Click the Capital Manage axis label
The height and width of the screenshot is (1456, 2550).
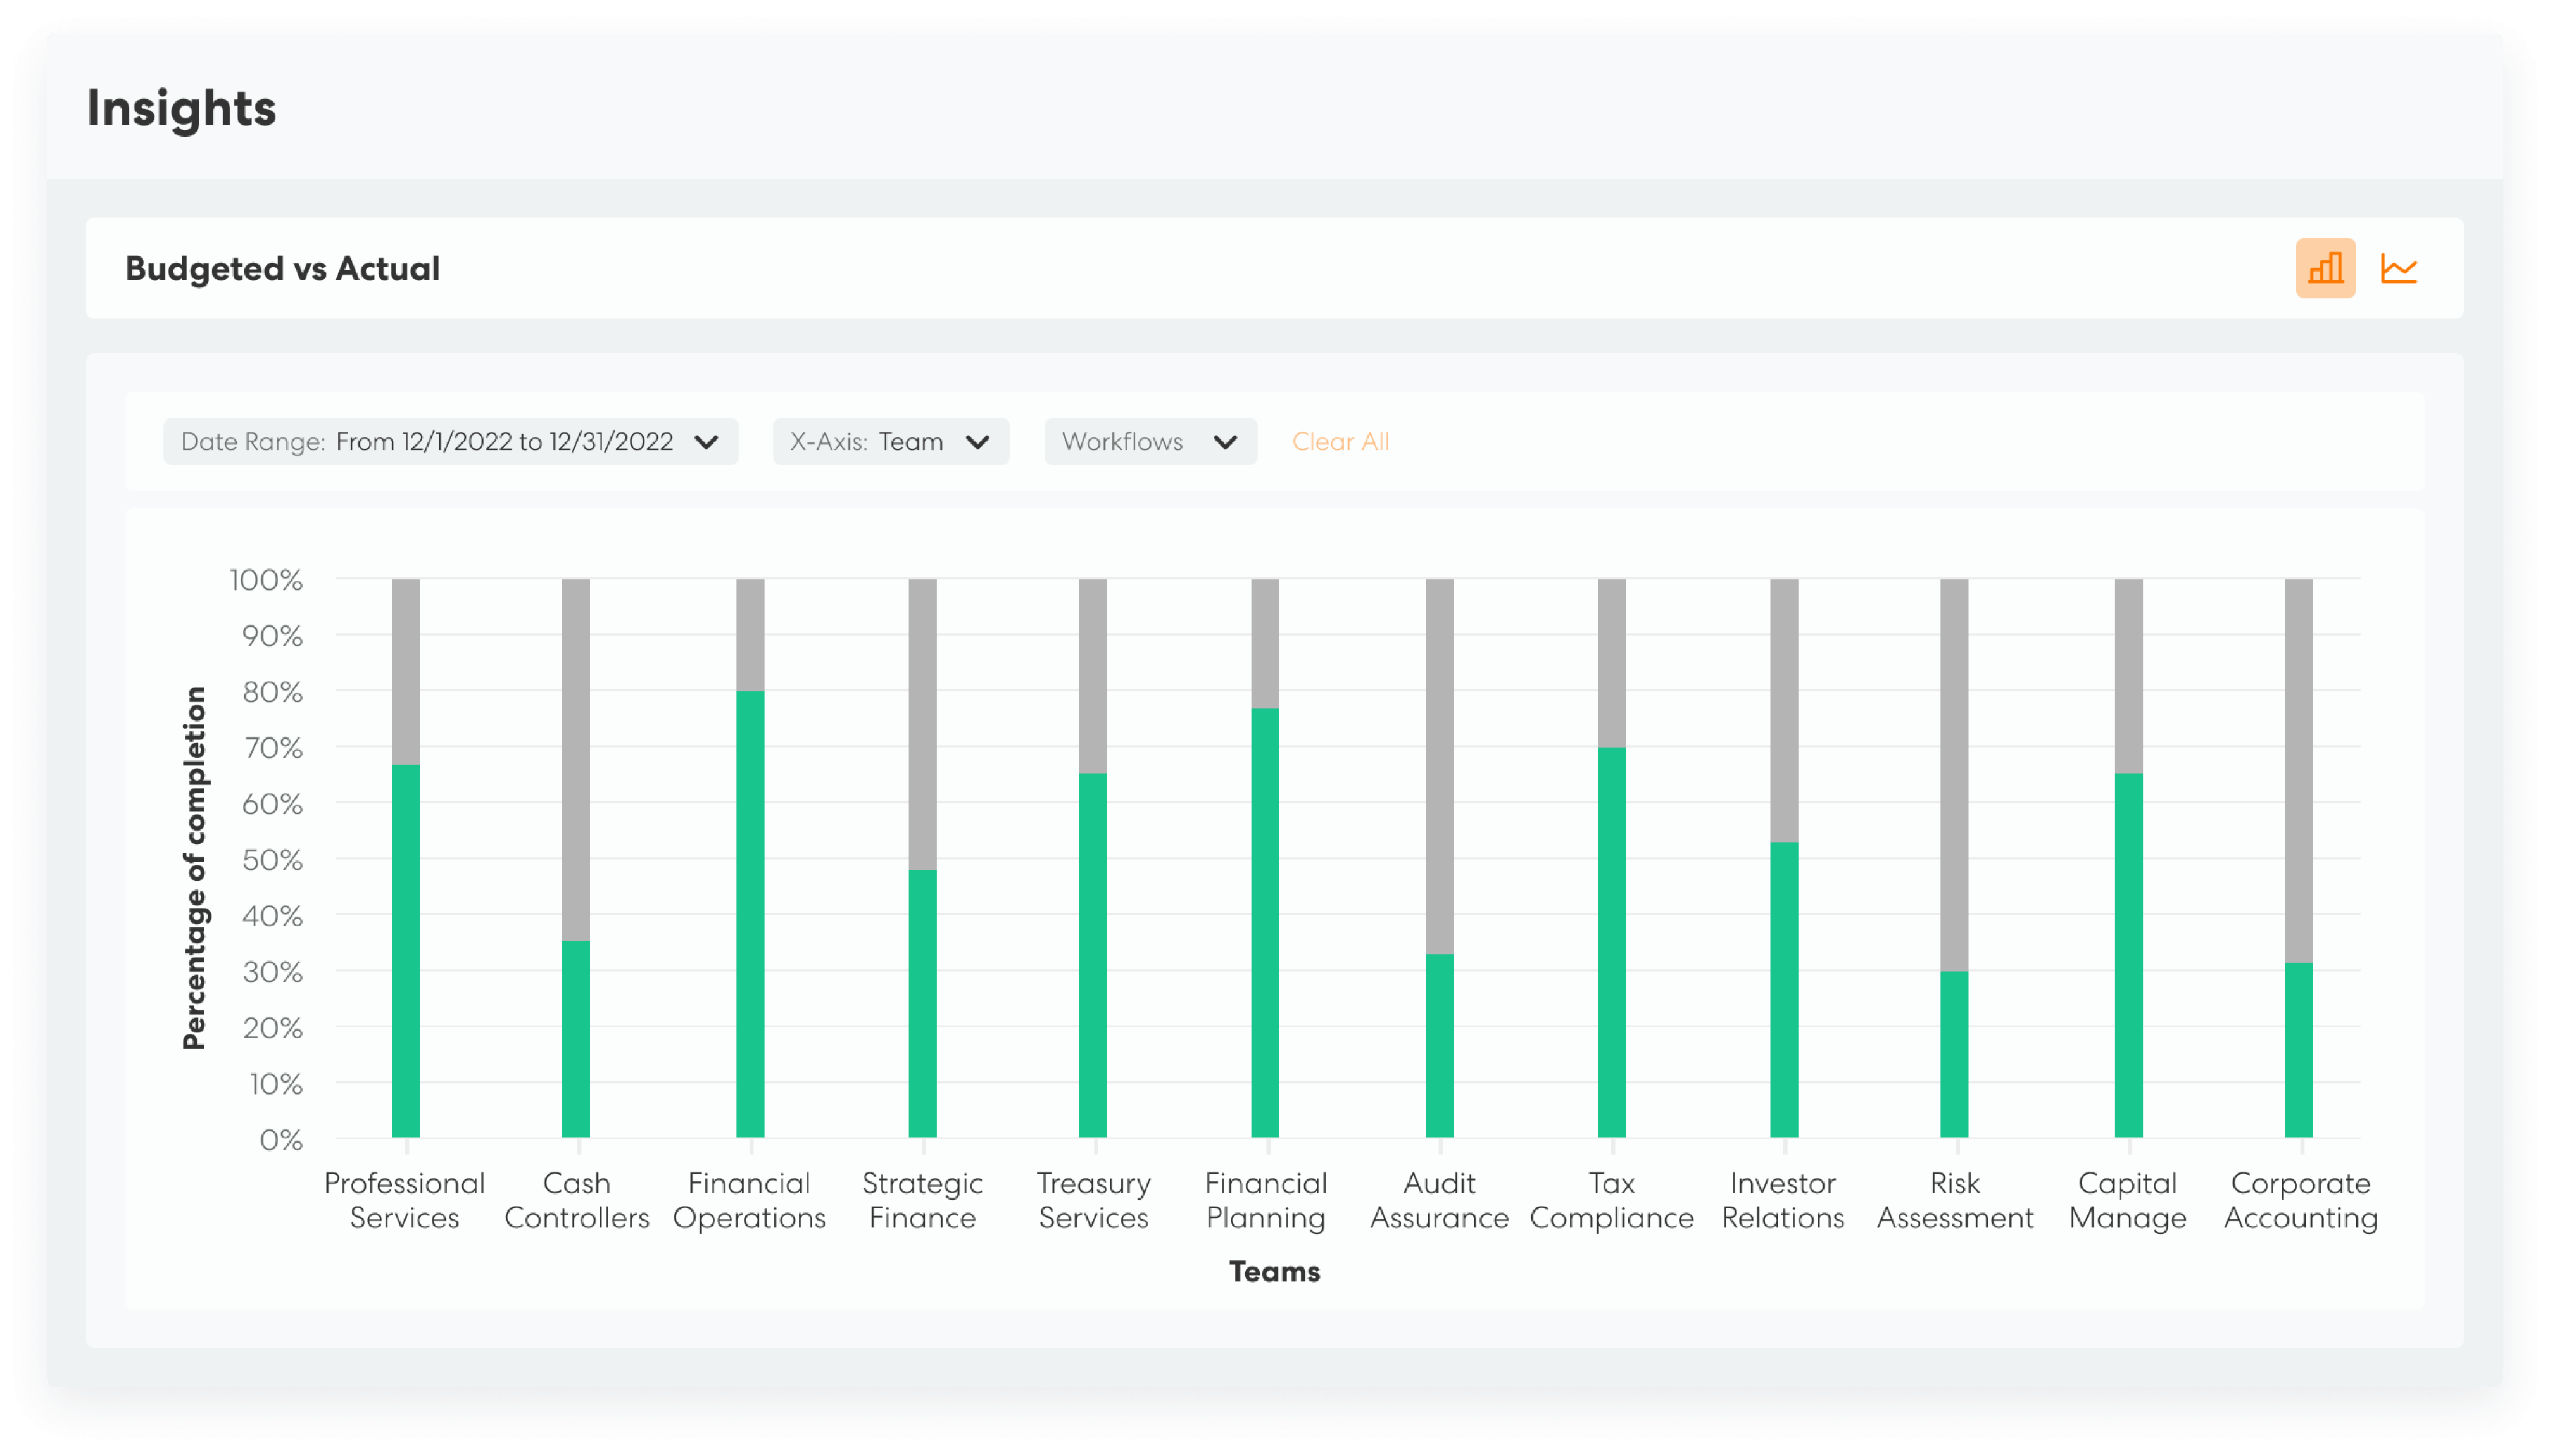tap(2127, 1200)
